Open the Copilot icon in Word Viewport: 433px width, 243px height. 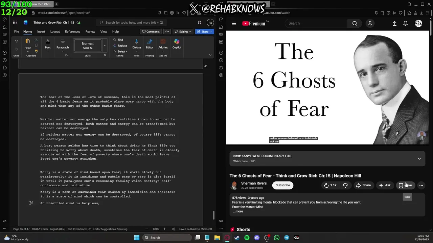coord(177,42)
